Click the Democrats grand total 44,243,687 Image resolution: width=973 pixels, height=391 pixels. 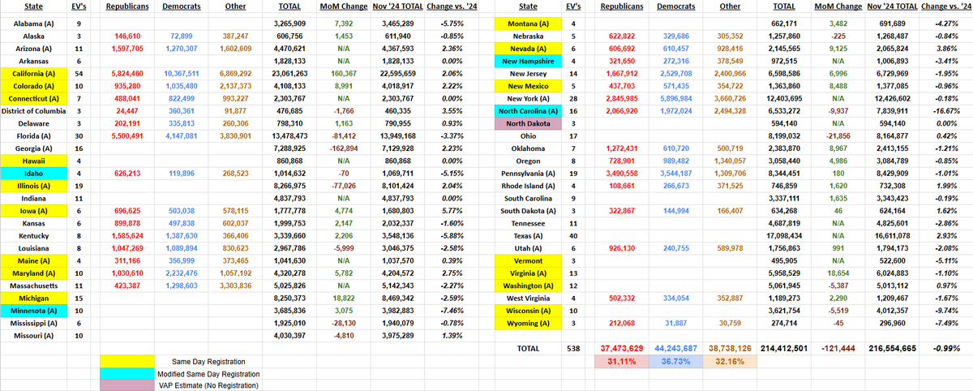(x=675, y=347)
